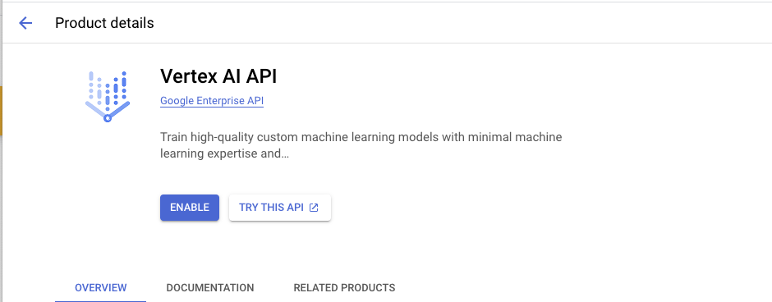Open the DOCUMENTATION tab
Image resolution: width=772 pixels, height=302 pixels.
pyautogui.click(x=210, y=288)
